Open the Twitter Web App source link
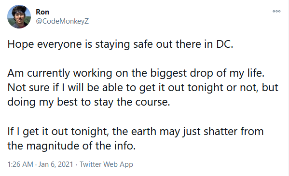The width and height of the screenshot is (289, 176). pos(106,164)
